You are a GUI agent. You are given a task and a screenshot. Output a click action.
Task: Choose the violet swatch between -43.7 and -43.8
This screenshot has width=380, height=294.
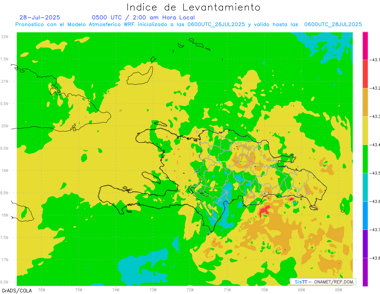click(365, 244)
